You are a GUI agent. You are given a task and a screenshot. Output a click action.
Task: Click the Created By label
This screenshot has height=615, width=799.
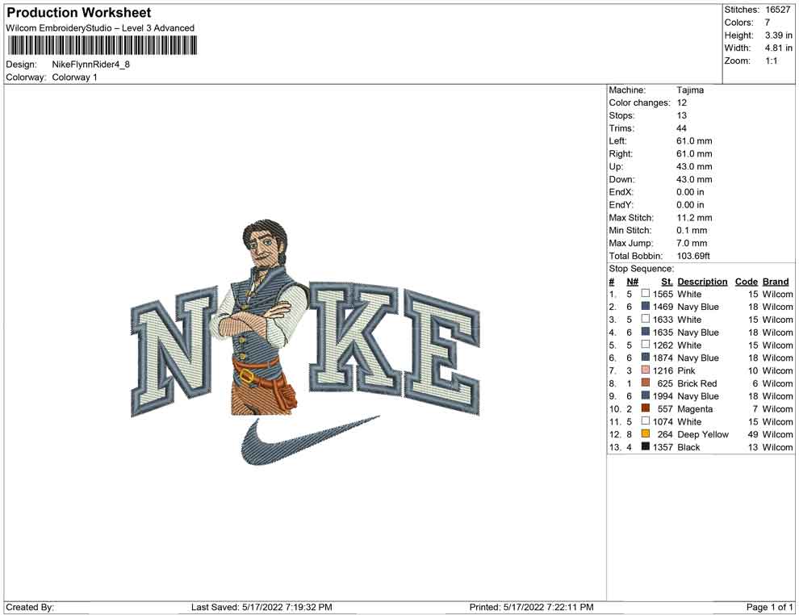(30, 607)
